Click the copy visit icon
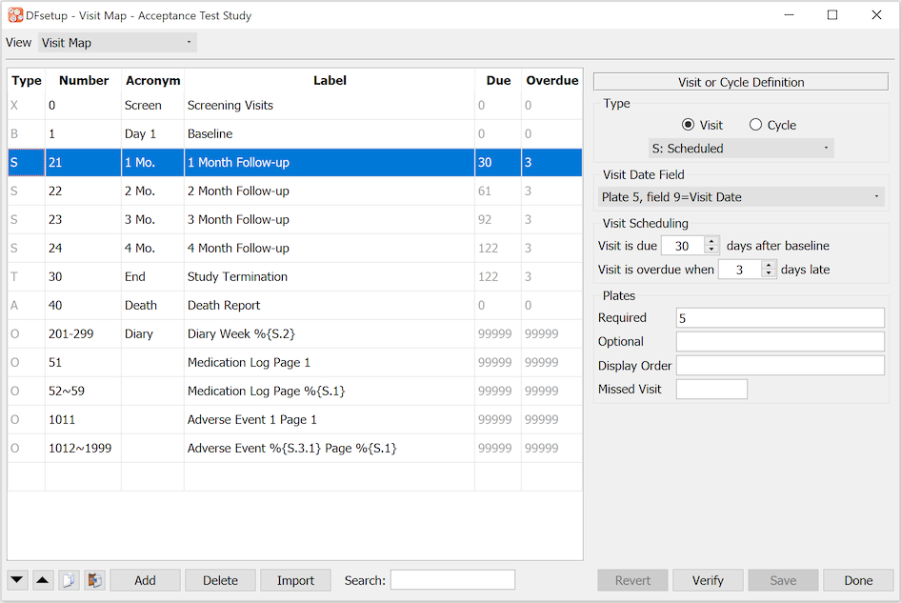Screen dimensions: 901x603 coord(69,580)
